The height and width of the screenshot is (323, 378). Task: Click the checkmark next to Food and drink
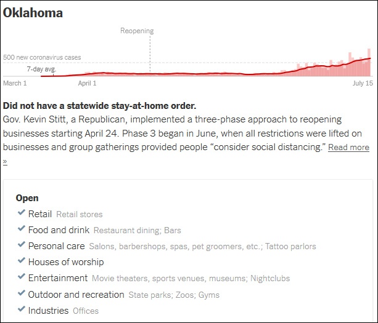point(22,228)
